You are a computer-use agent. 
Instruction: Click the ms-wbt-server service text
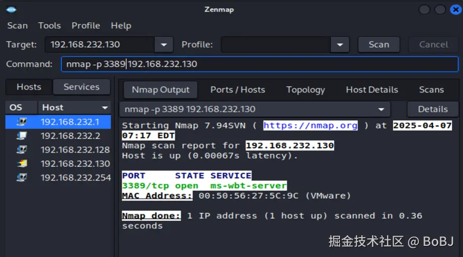click(248, 186)
